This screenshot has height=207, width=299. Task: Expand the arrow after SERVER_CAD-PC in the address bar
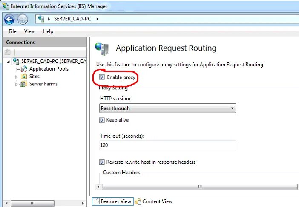(x=97, y=19)
